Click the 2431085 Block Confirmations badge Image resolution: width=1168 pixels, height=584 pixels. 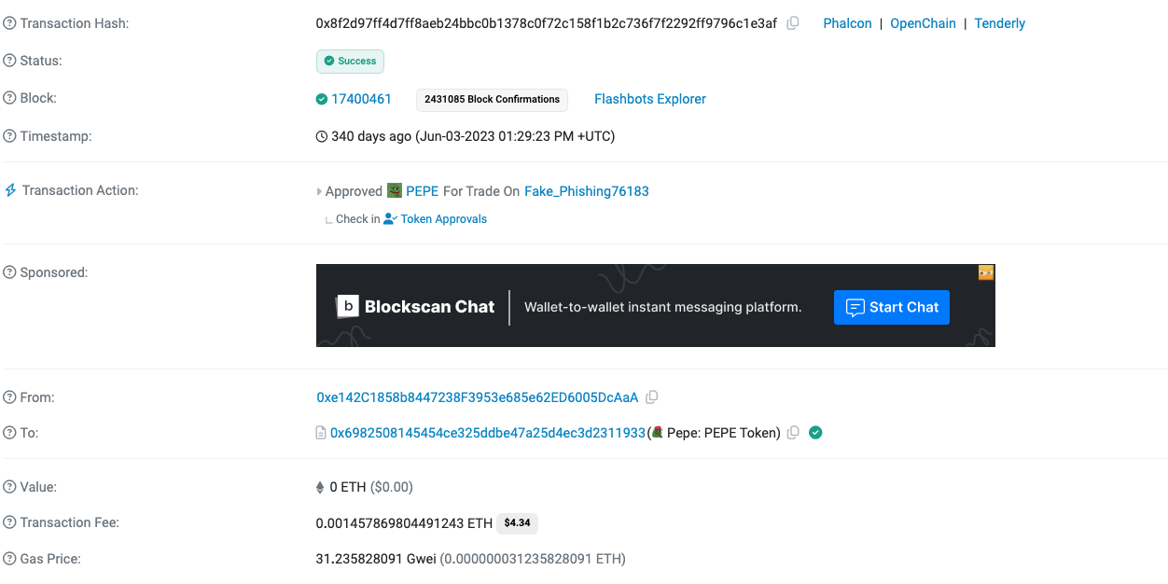[x=492, y=99]
